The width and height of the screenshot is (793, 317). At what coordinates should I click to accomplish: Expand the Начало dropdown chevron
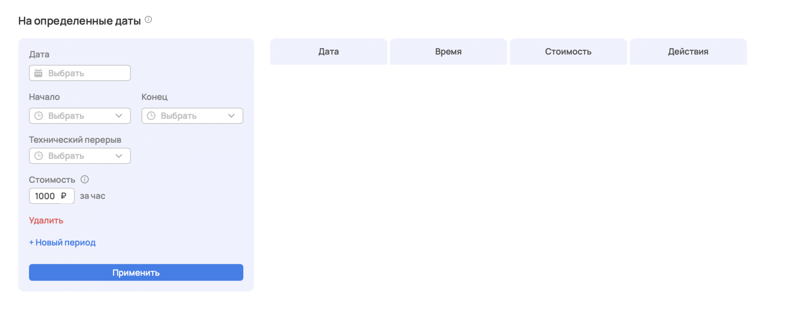point(119,116)
